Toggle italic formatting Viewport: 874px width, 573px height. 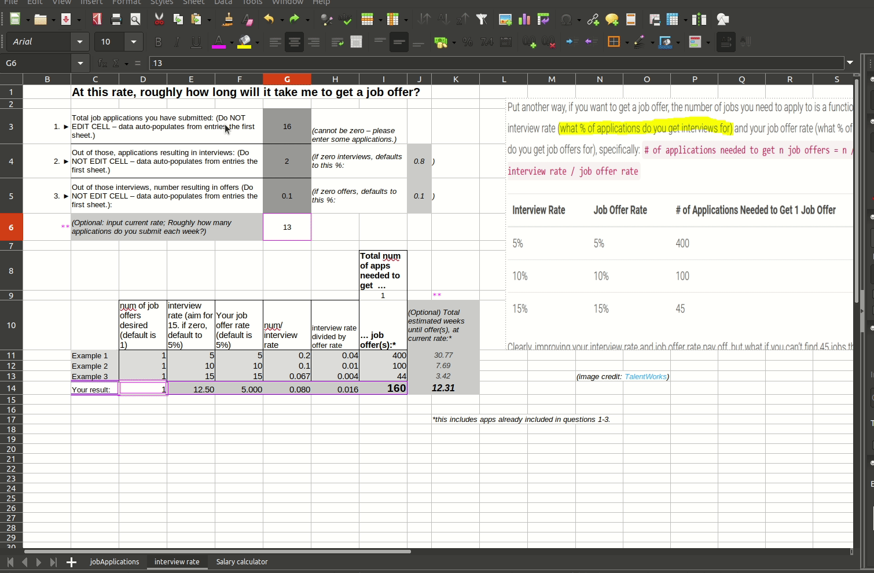[177, 42]
